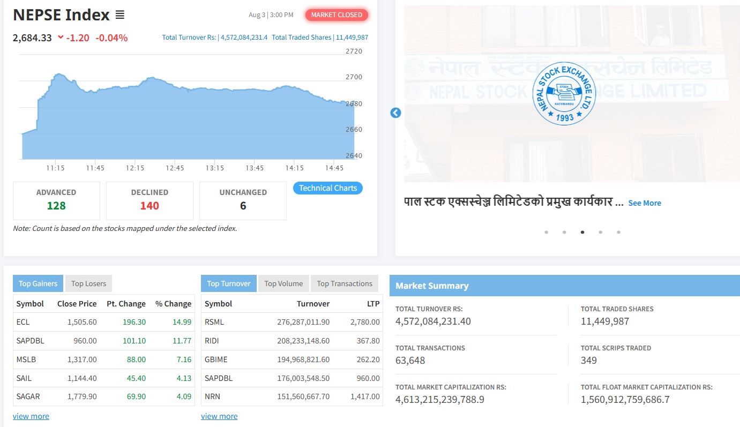The width and height of the screenshot is (740, 427).
Task: Switch to the Top Gainers tab
Action: coord(38,284)
